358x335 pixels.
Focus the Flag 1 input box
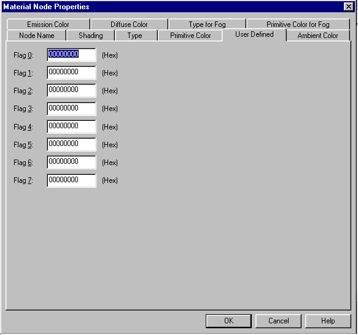coord(71,72)
